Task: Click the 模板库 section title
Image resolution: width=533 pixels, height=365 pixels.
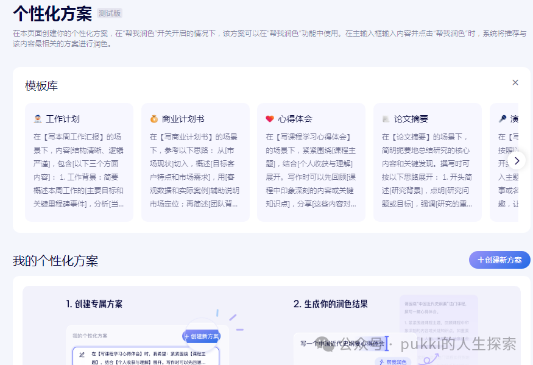Action: point(41,86)
